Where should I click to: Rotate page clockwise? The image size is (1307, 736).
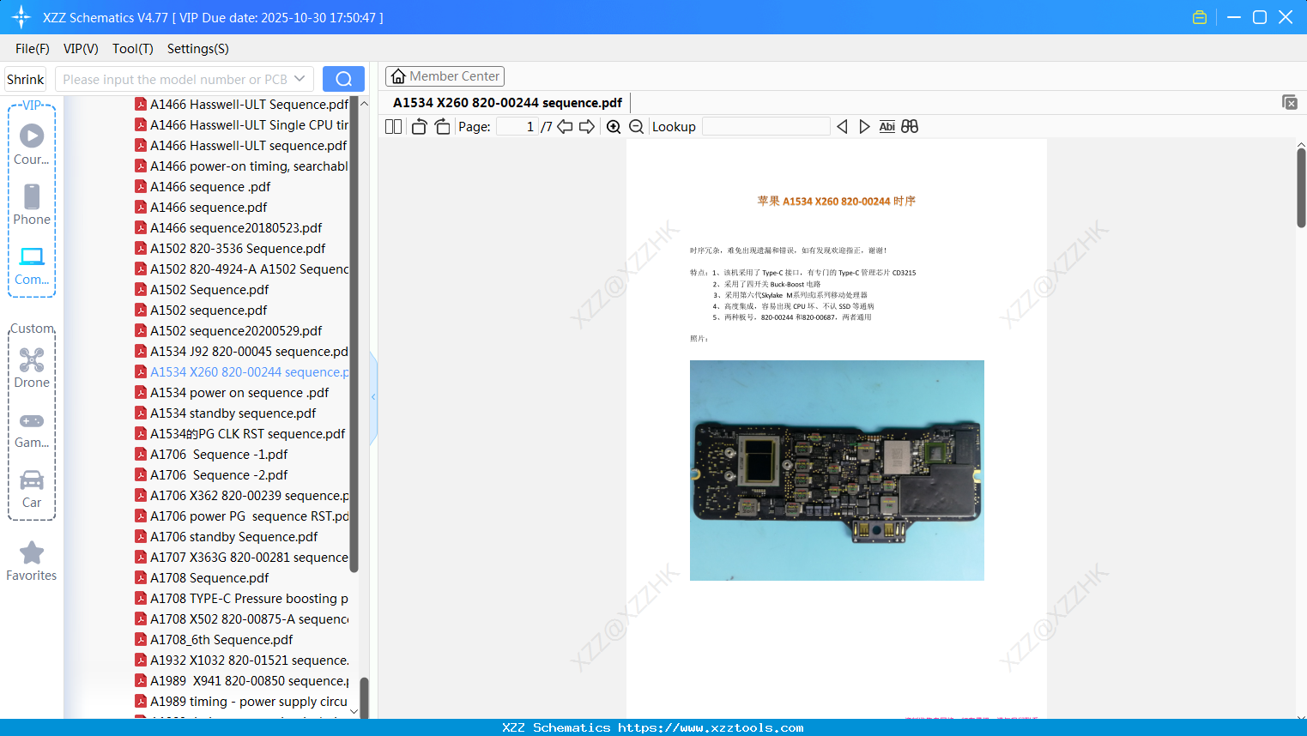[x=442, y=127]
